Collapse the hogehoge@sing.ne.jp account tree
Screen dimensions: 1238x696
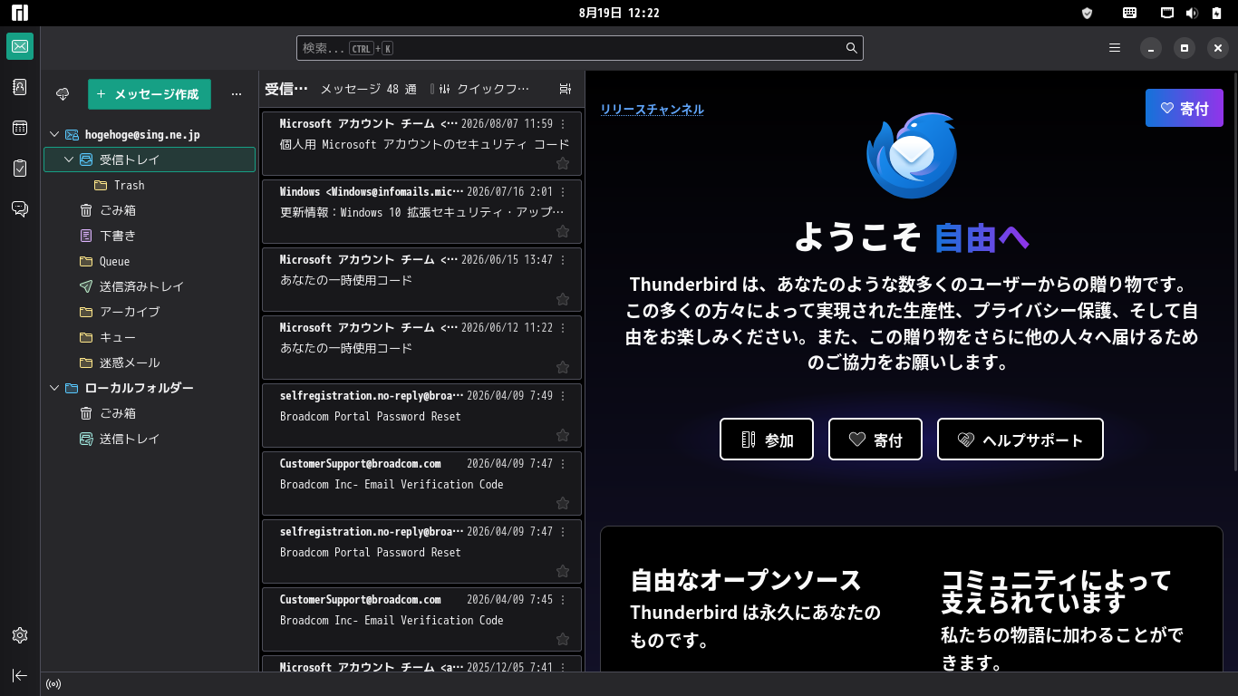click(54, 134)
